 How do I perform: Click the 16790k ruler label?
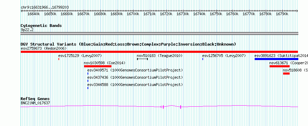(282, 14)
